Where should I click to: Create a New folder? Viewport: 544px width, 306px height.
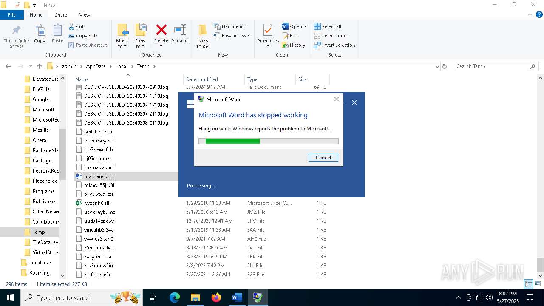point(203,36)
